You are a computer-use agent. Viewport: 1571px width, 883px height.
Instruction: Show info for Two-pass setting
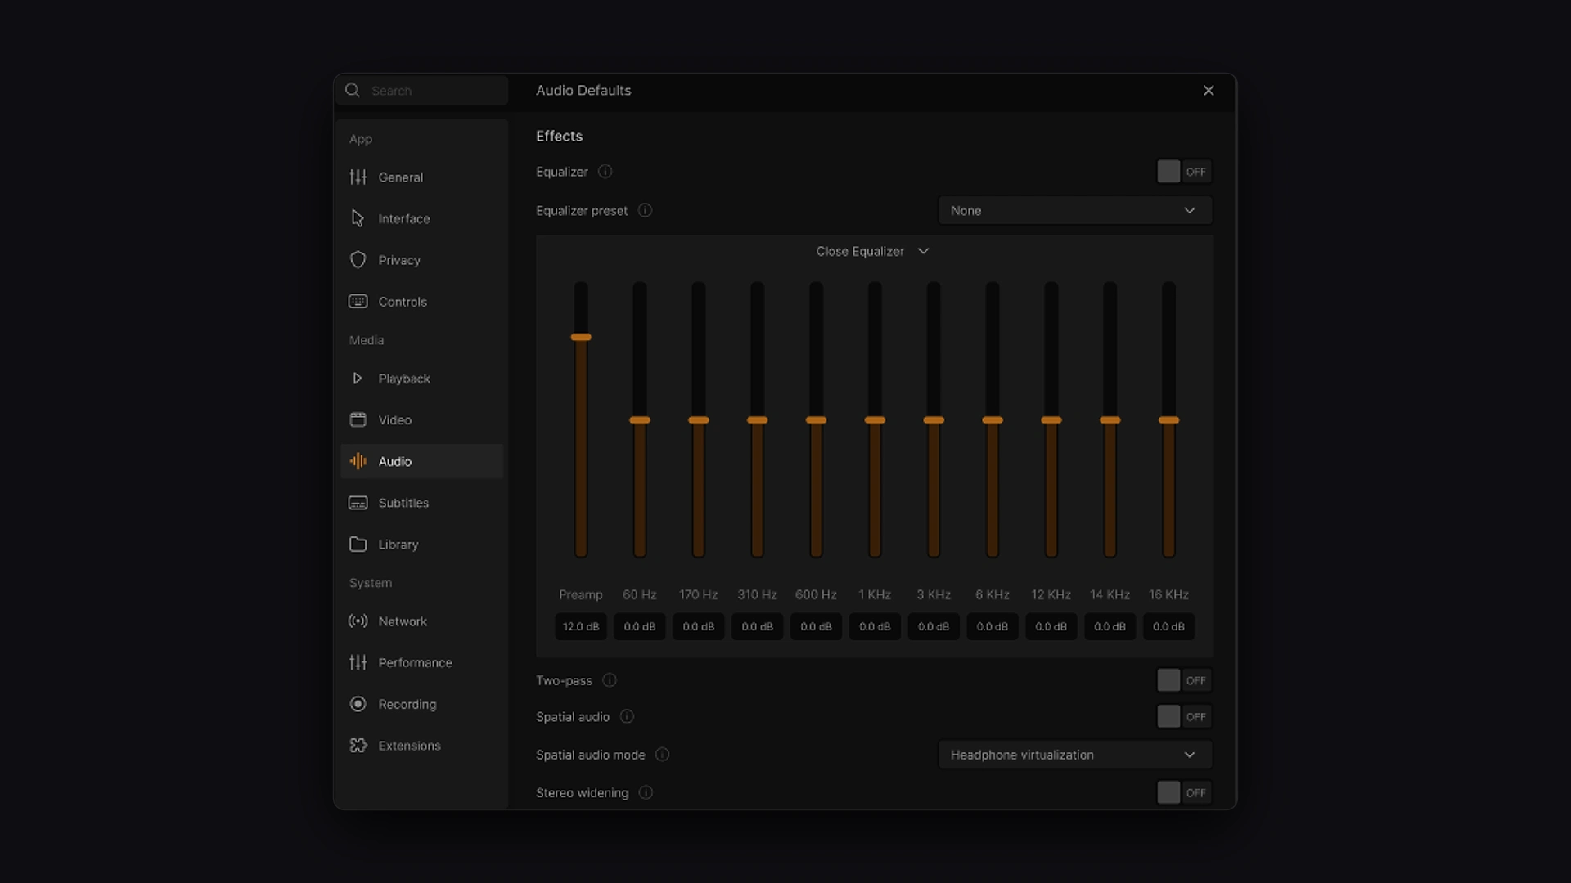tap(610, 680)
